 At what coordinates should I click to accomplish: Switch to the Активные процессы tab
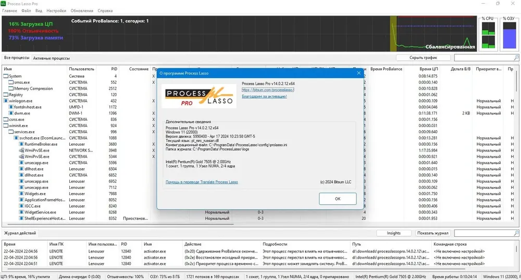click(x=52, y=58)
